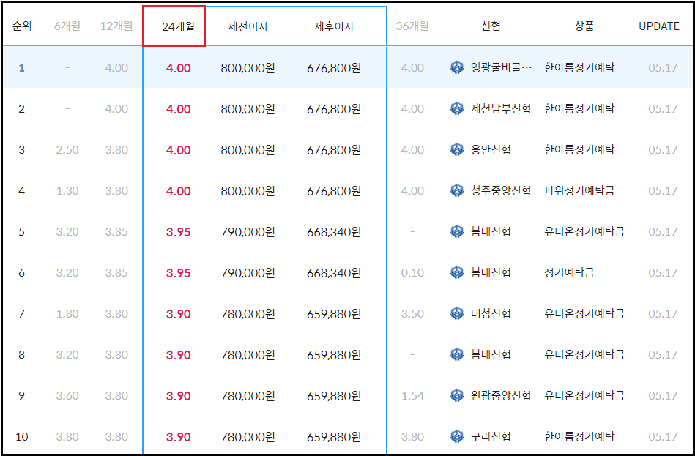Image resolution: width=695 pixels, height=456 pixels.
Task: Click the 05.17 UPDATE date on rank 1
Action: (x=659, y=67)
